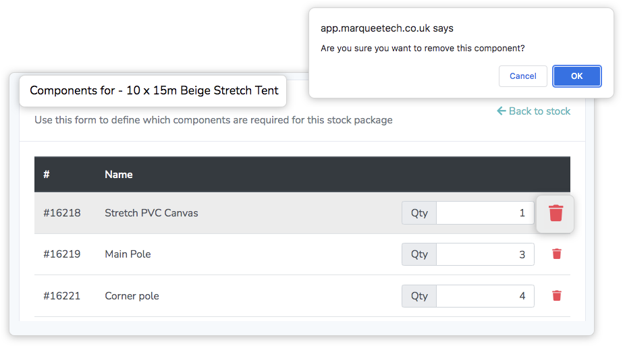
Task: Click the Components for Beige Stretch Tent title
Action: pos(154,90)
